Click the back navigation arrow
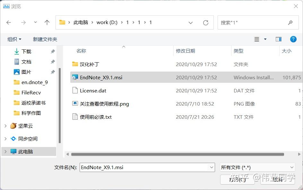303x190 pixels. (9, 22)
